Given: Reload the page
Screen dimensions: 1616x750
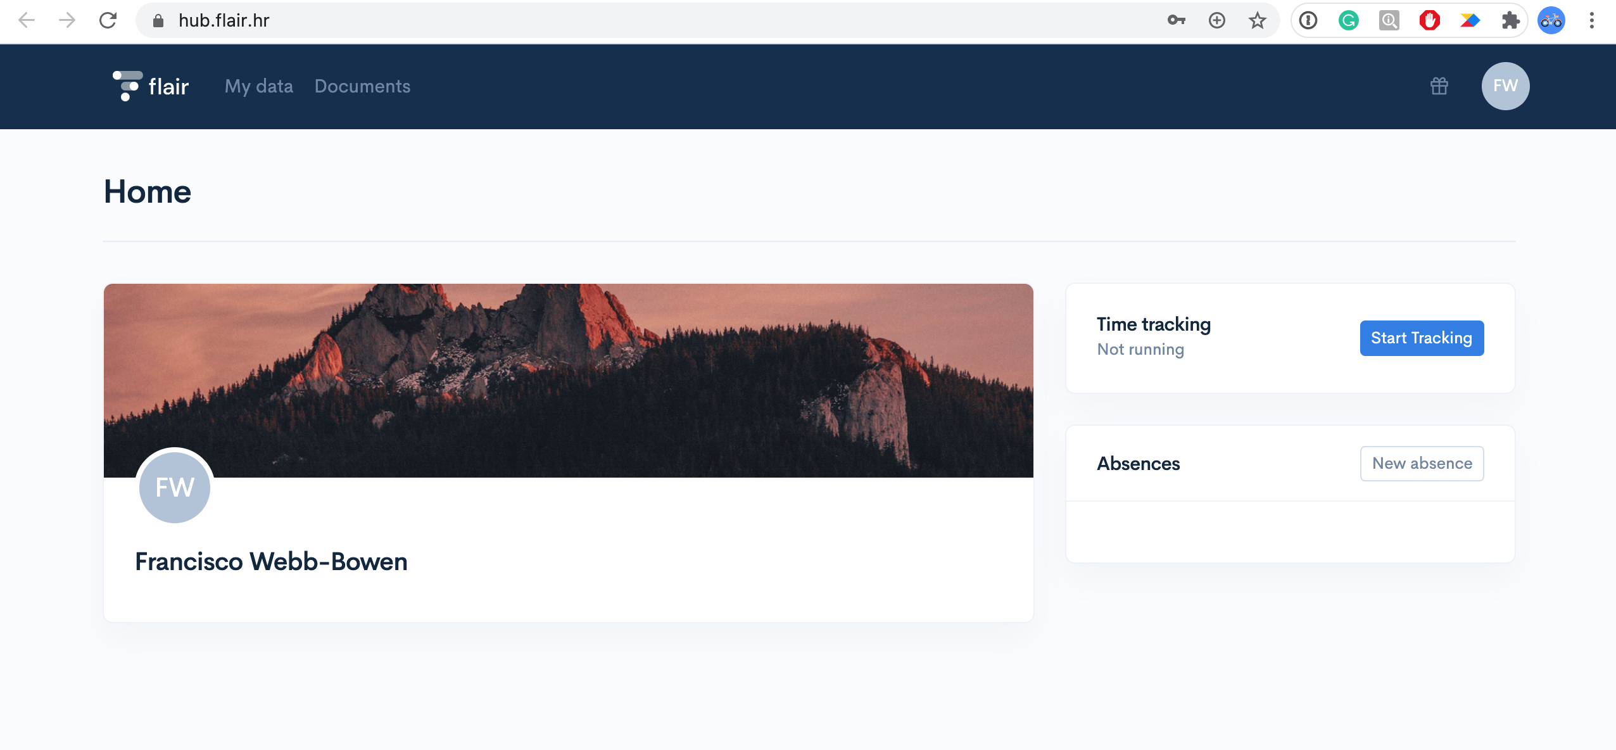Looking at the screenshot, I should [x=108, y=20].
